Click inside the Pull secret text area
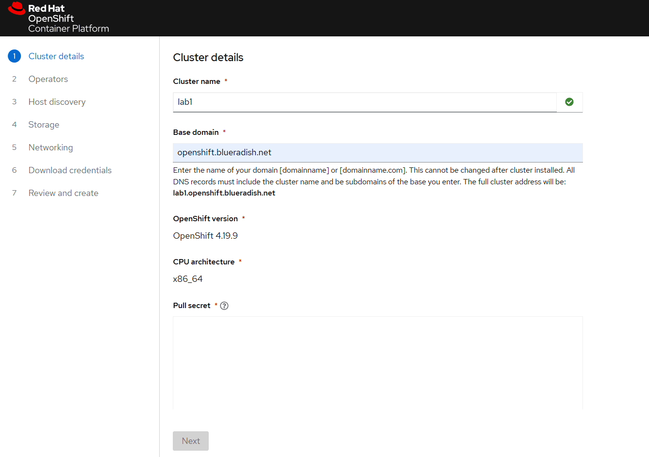 coord(378,362)
